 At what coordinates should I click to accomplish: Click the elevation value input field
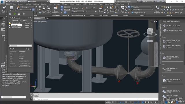76,8
